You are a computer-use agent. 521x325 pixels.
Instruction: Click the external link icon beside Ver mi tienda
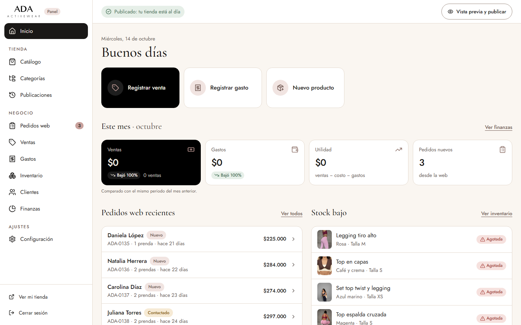pos(12,297)
